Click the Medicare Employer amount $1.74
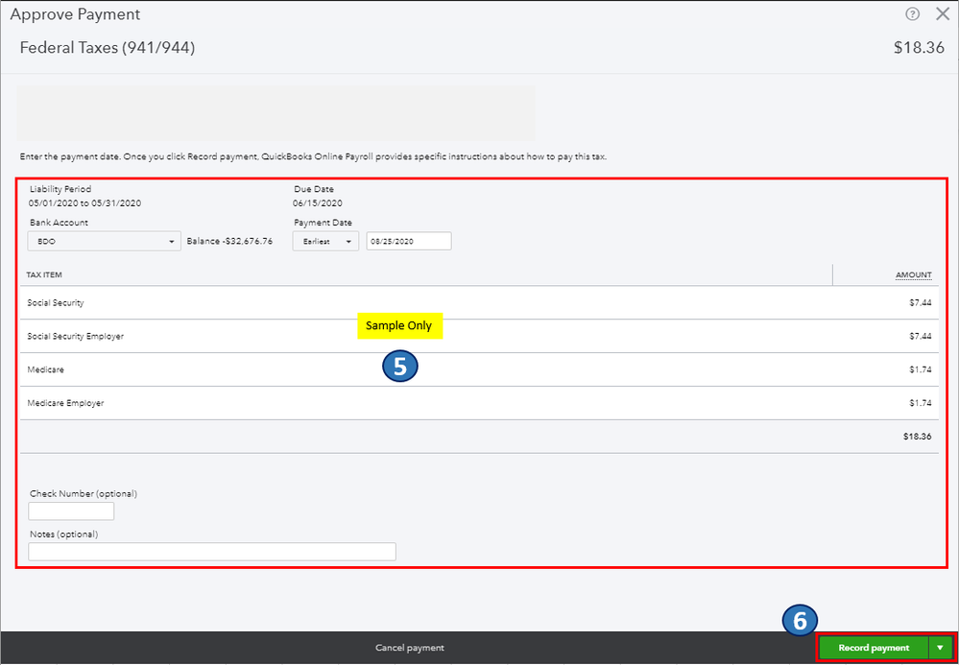The width and height of the screenshot is (959, 665). (921, 403)
